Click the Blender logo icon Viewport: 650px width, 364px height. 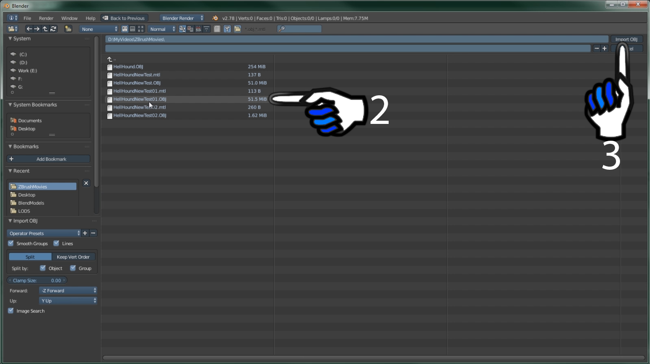[x=215, y=18]
